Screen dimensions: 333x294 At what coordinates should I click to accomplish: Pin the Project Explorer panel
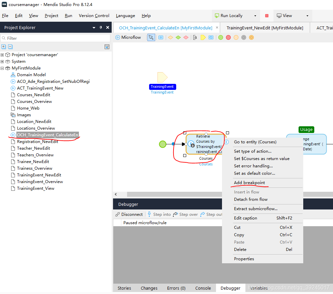(x=101, y=28)
